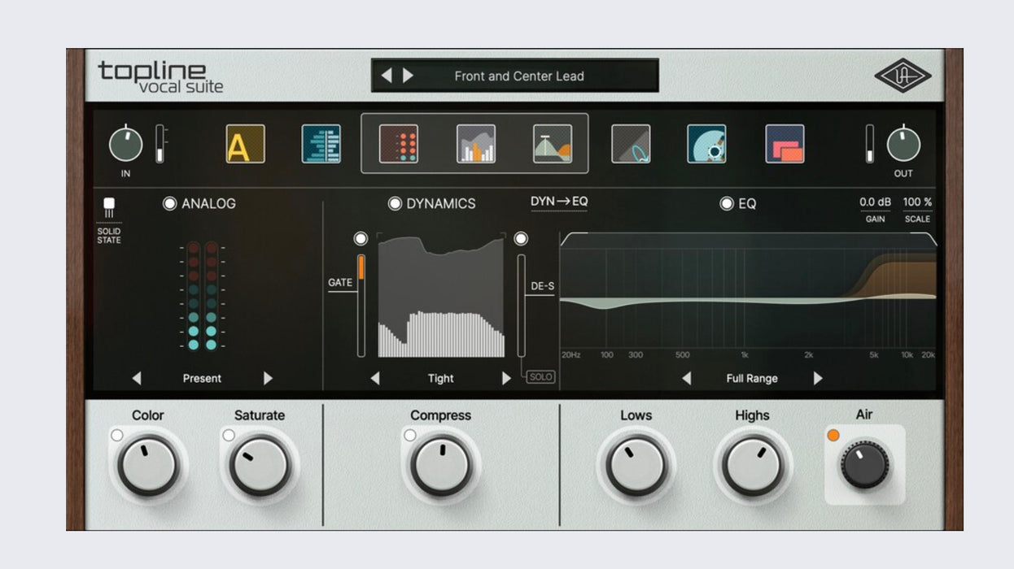The width and height of the screenshot is (1014, 569).
Task: Toggle the Compress knob indicator dot
Action: pos(409,435)
